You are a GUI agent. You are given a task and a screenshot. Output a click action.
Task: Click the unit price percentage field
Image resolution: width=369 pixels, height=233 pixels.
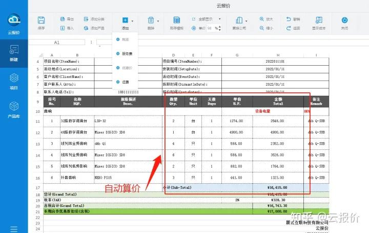point(211,28)
